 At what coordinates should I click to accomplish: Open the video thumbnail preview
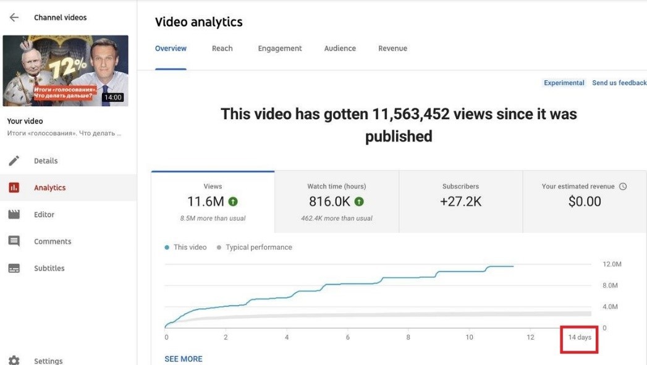(66, 70)
